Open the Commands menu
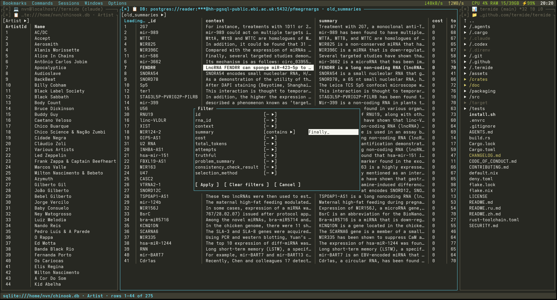This screenshot has width=557, height=300. click(42, 3)
